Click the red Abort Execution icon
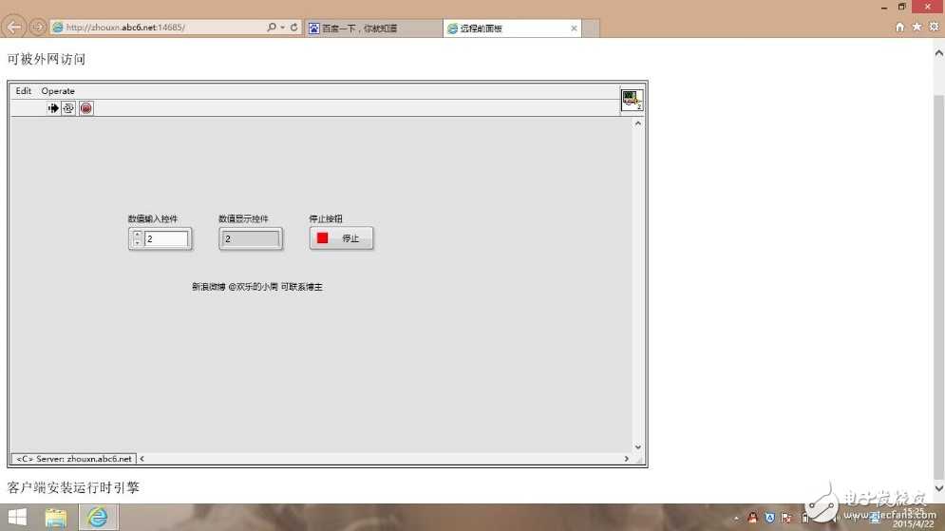Image resolution: width=945 pixels, height=531 pixels. (86, 108)
